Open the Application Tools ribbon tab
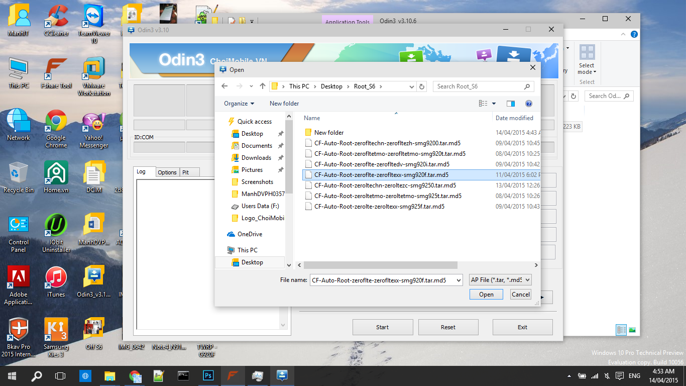 (x=348, y=22)
